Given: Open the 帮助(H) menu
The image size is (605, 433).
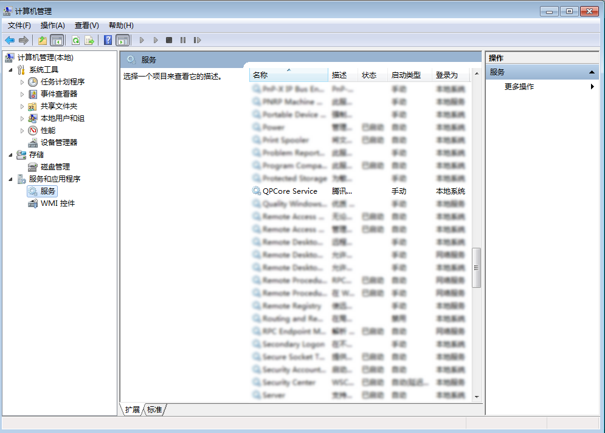Looking at the screenshot, I should point(121,26).
